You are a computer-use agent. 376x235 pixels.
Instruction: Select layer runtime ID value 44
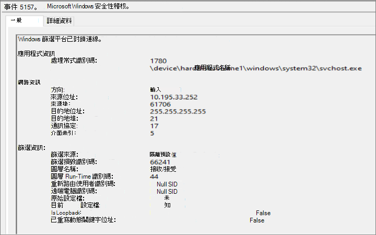(x=154, y=177)
